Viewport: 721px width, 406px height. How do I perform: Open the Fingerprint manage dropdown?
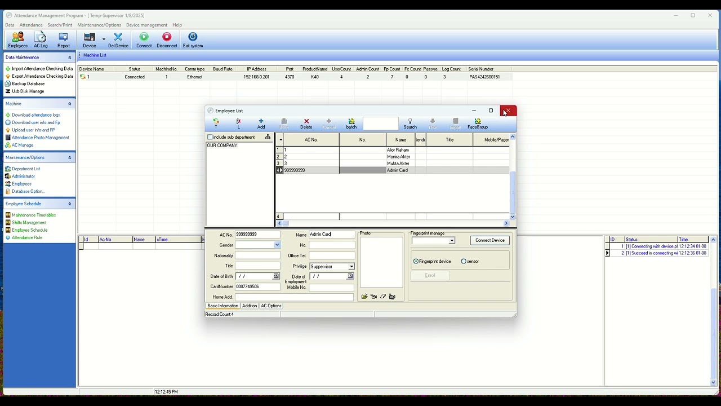coord(451,241)
